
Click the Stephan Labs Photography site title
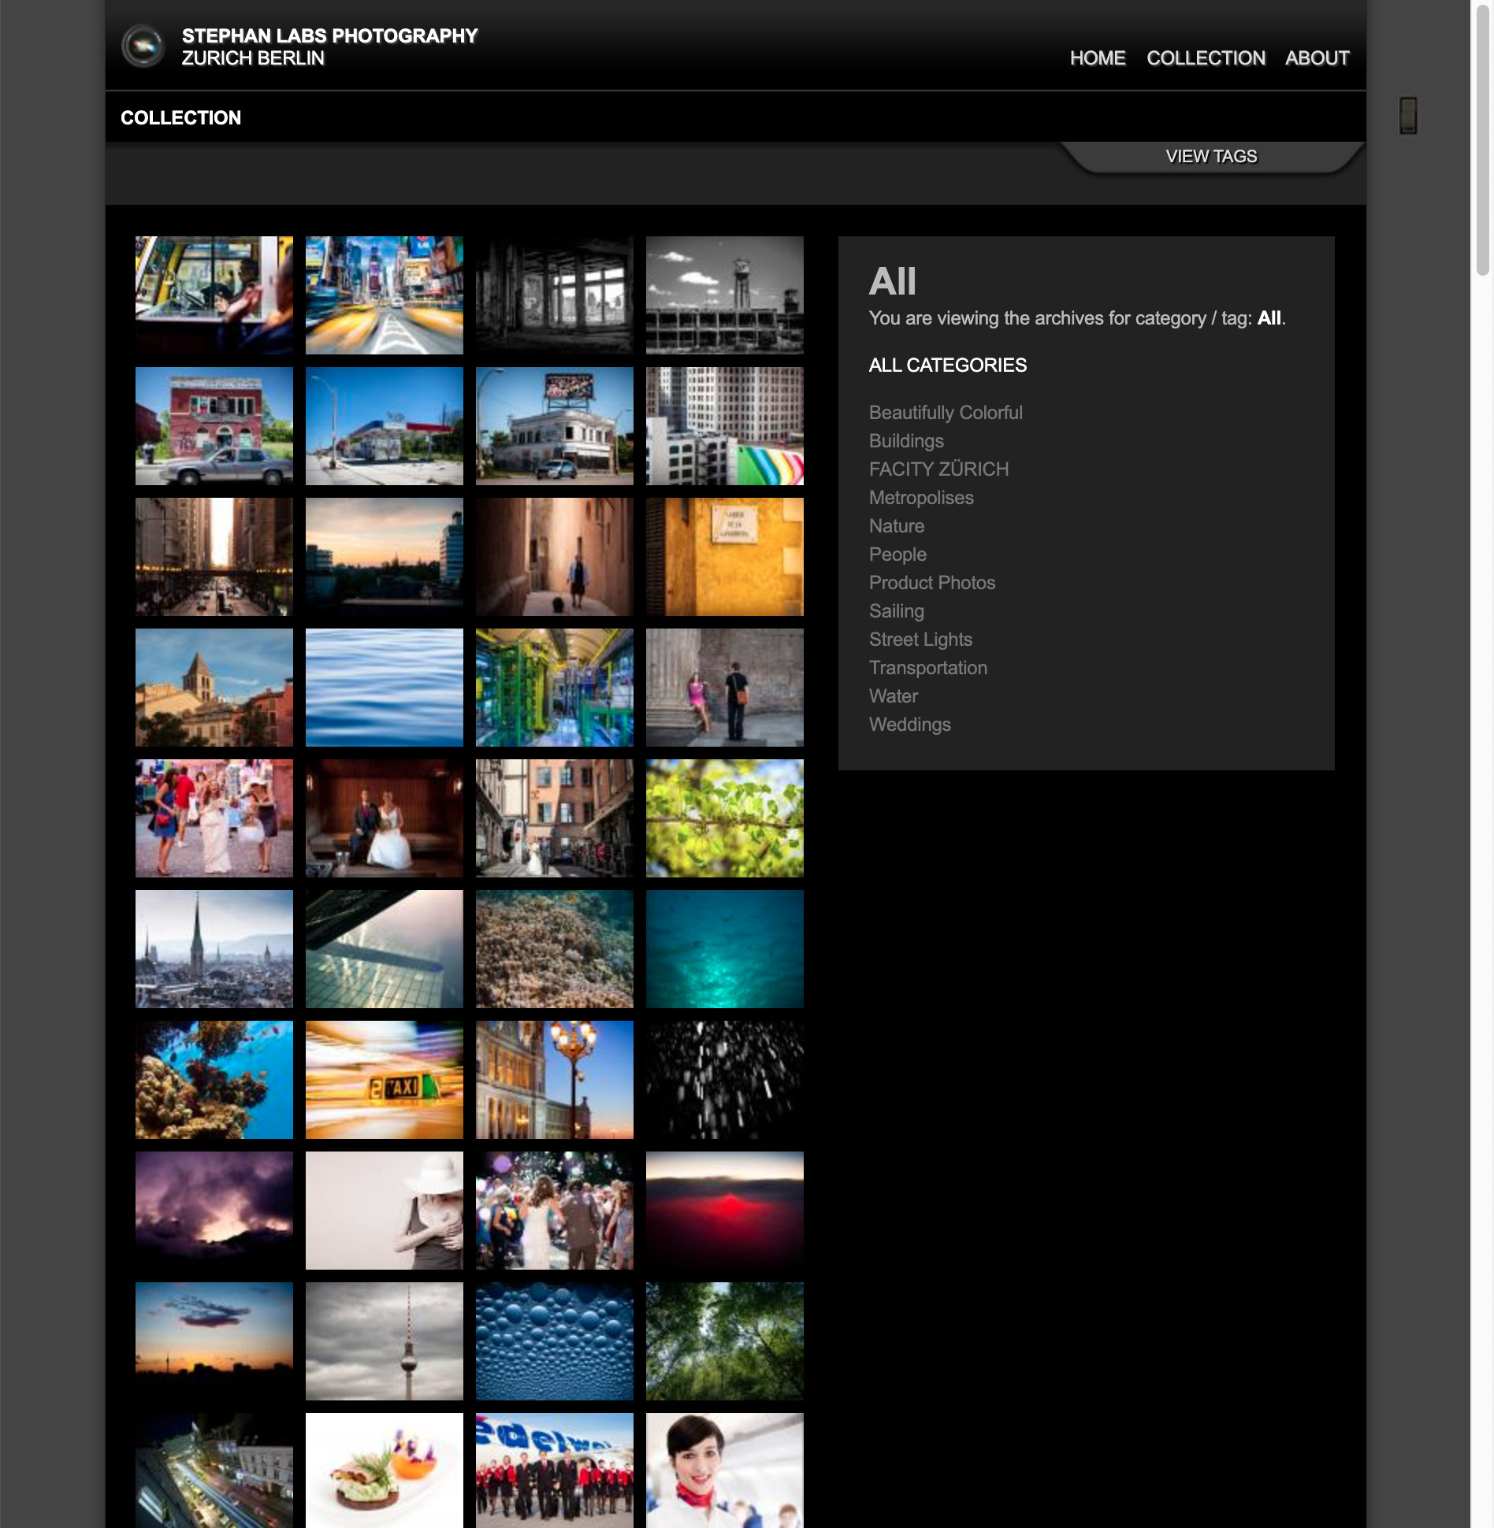(x=329, y=36)
